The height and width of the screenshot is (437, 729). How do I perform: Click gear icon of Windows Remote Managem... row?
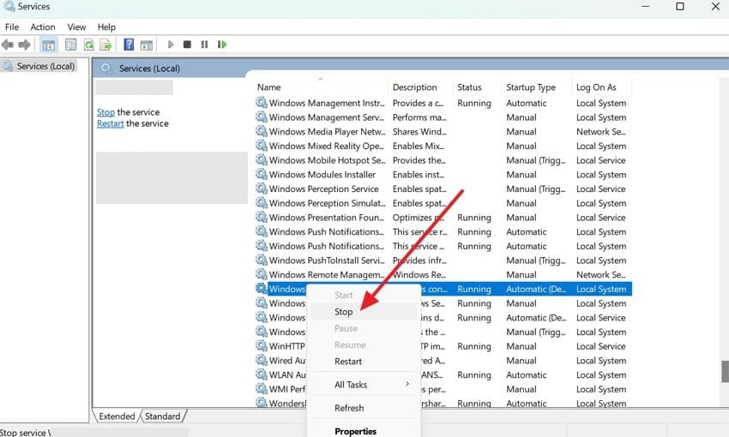coord(262,274)
